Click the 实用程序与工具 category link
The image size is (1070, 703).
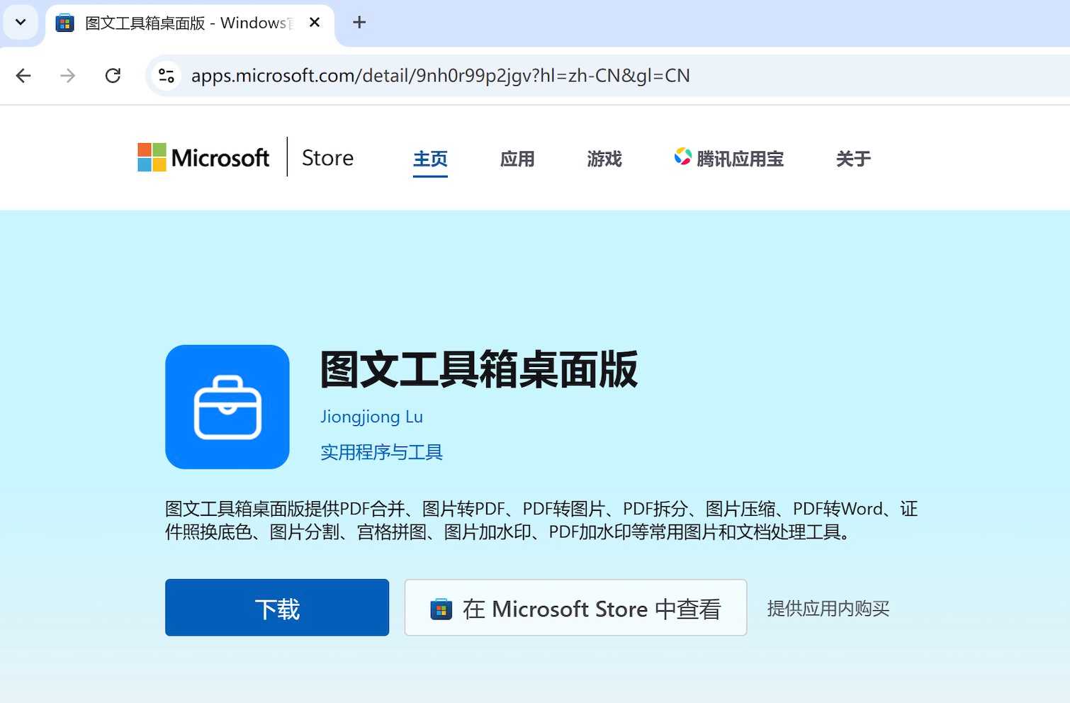[381, 451]
